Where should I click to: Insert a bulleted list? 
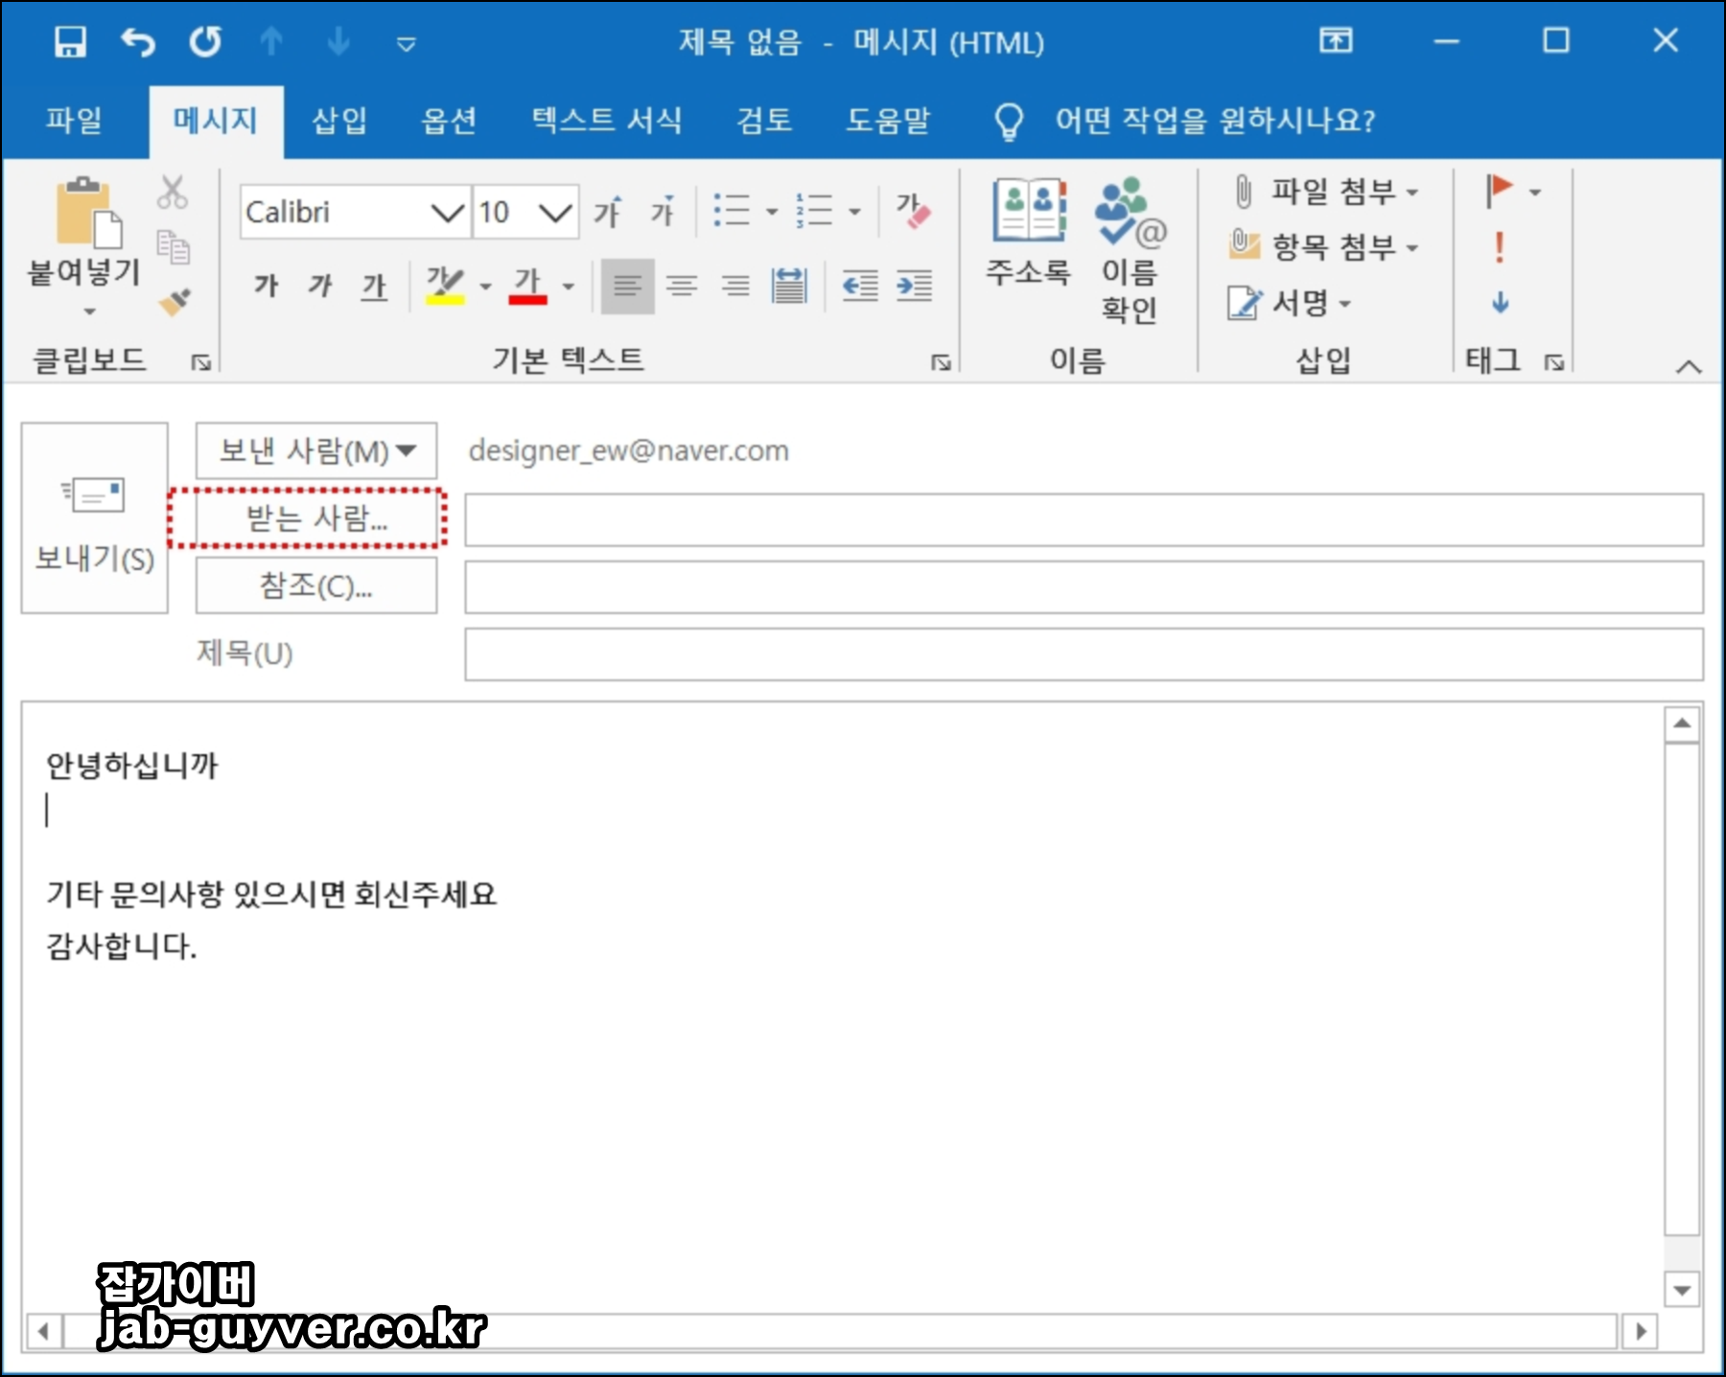coord(732,210)
